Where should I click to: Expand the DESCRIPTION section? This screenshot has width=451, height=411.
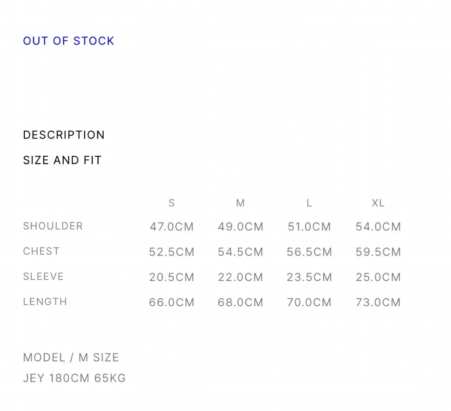pyautogui.click(x=64, y=135)
